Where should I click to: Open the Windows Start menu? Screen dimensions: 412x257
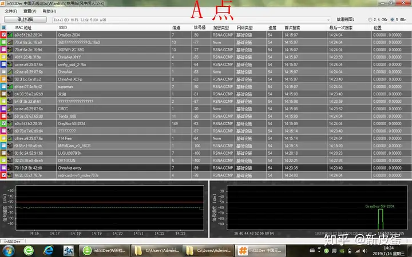[x=9, y=251]
